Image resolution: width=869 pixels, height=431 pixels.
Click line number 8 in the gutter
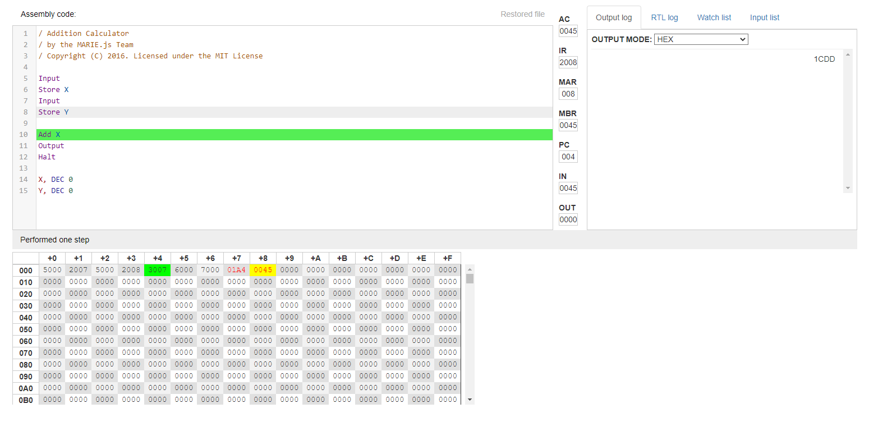(26, 112)
